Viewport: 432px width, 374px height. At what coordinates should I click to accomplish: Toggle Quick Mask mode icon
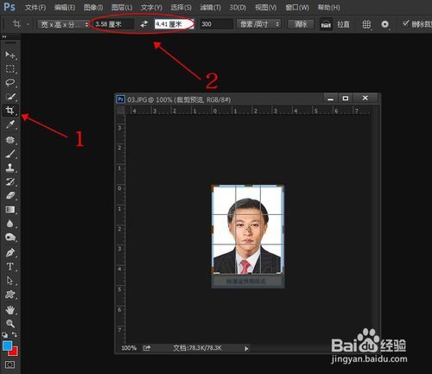pos(10,364)
